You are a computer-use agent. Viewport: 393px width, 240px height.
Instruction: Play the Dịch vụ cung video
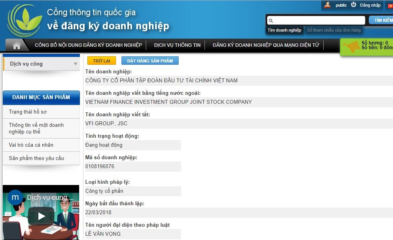(41, 216)
